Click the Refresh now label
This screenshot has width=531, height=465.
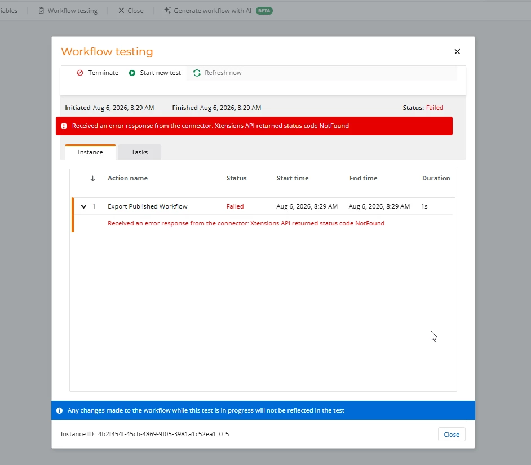[x=223, y=73]
